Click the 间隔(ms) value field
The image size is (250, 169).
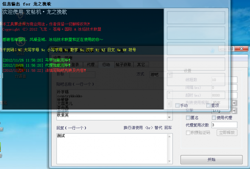click(224, 87)
